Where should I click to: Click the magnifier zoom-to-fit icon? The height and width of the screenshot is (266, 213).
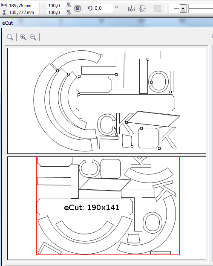(x=10, y=37)
